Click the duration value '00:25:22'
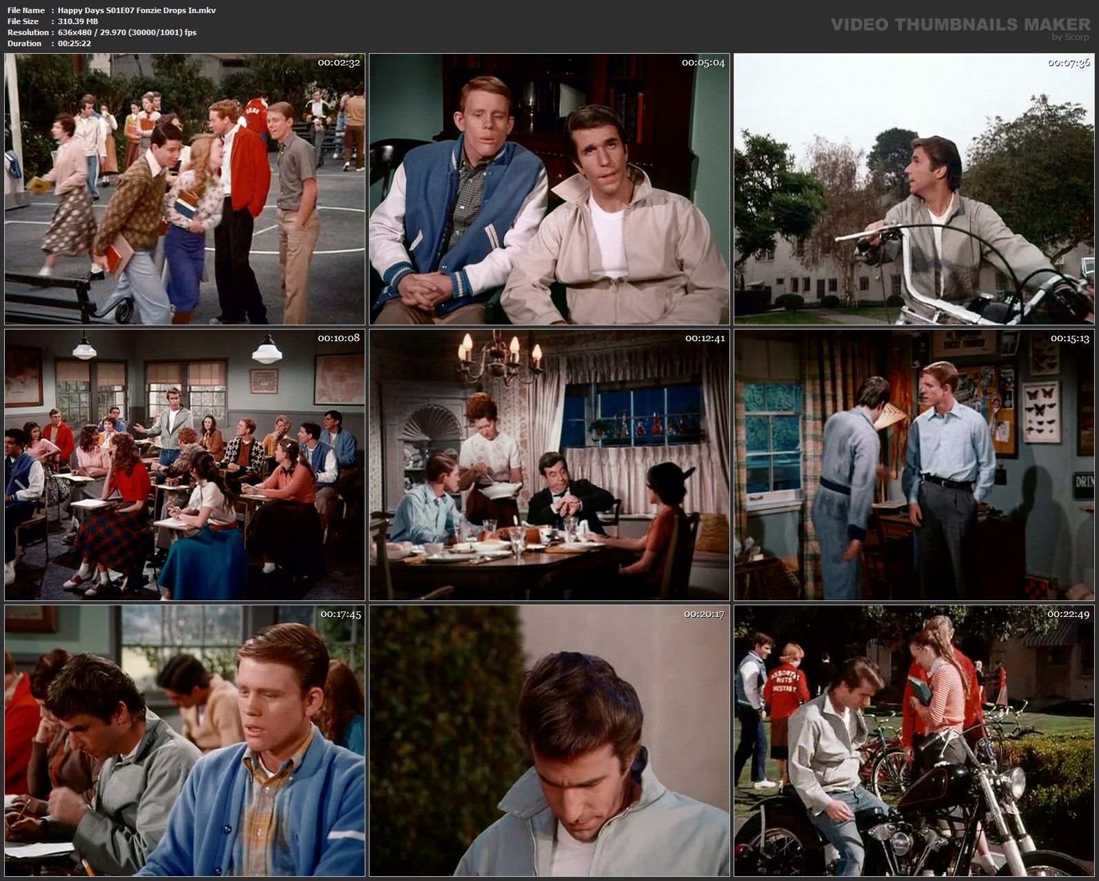The height and width of the screenshot is (881, 1099). pyautogui.click(x=74, y=43)
